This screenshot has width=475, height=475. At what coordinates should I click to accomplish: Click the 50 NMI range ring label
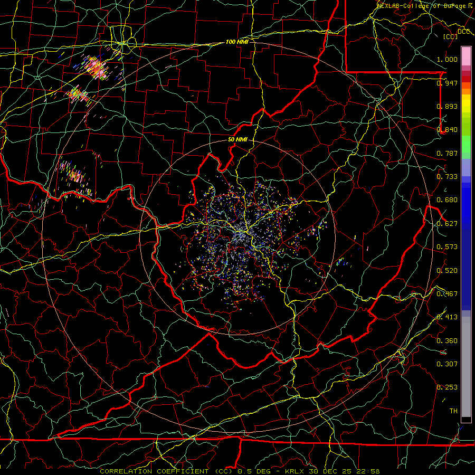click(x=237, y=140)
